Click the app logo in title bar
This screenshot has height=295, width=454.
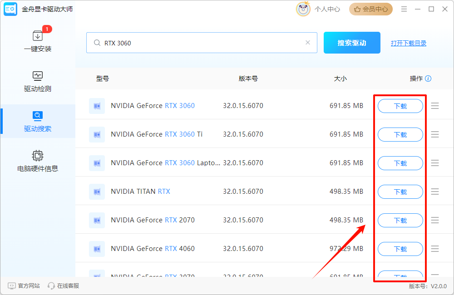coord(10,9)
